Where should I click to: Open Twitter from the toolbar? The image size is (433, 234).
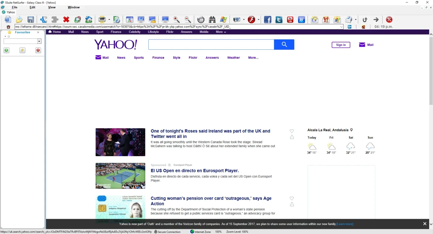279,20
